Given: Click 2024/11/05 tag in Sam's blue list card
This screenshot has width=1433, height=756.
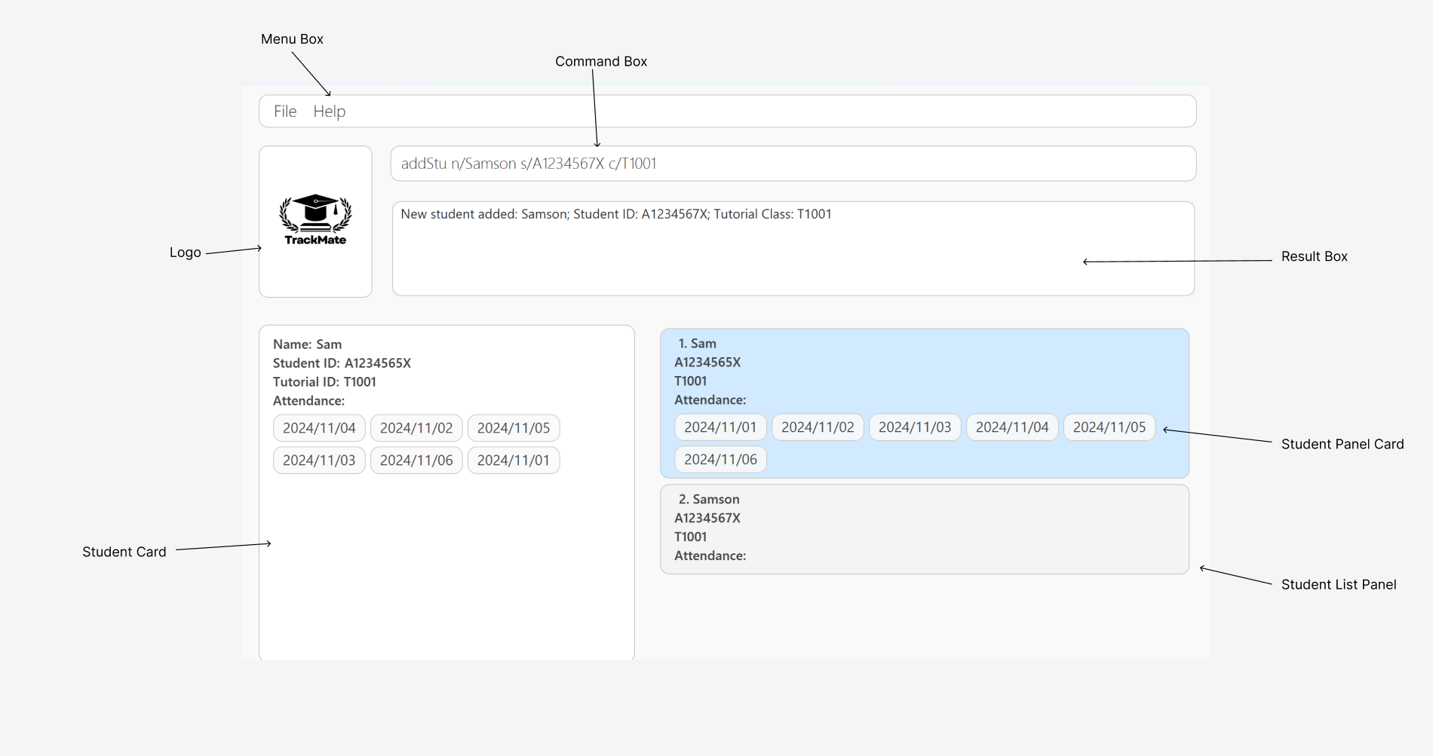Looking at the screenshot, I should click(x=1109, y=427).
